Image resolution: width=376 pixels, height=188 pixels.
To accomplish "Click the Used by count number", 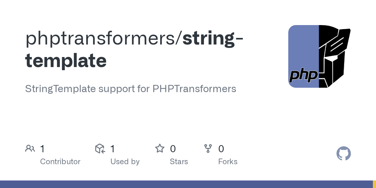I will [x=113, y=149].
